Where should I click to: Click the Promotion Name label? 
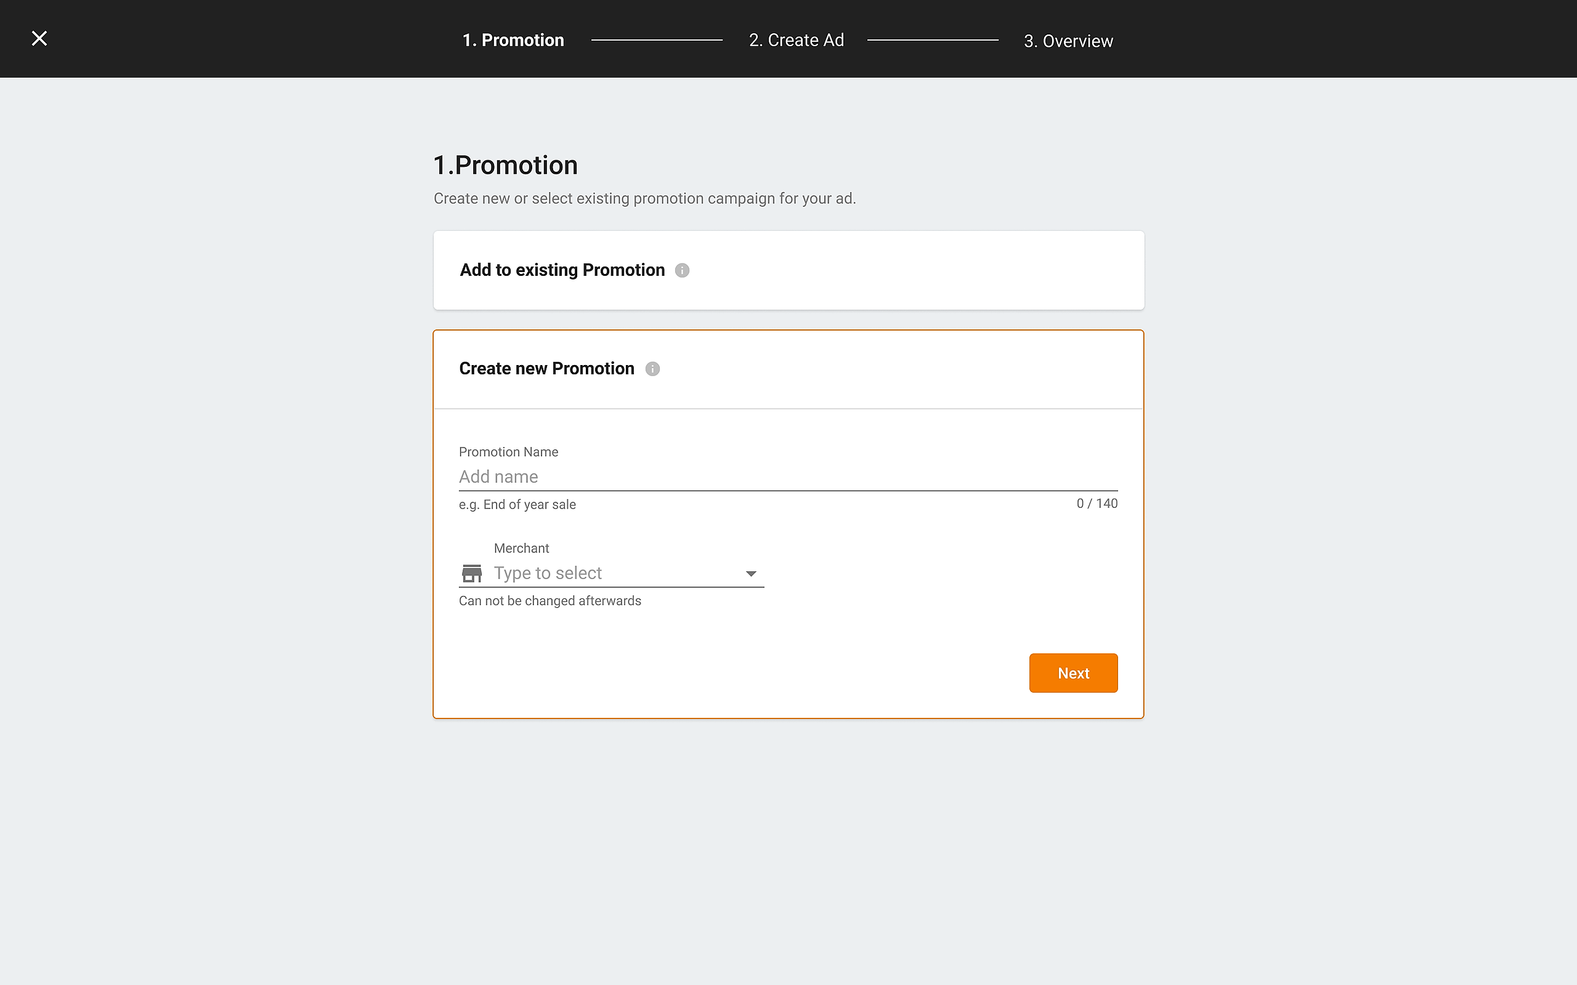508,452
